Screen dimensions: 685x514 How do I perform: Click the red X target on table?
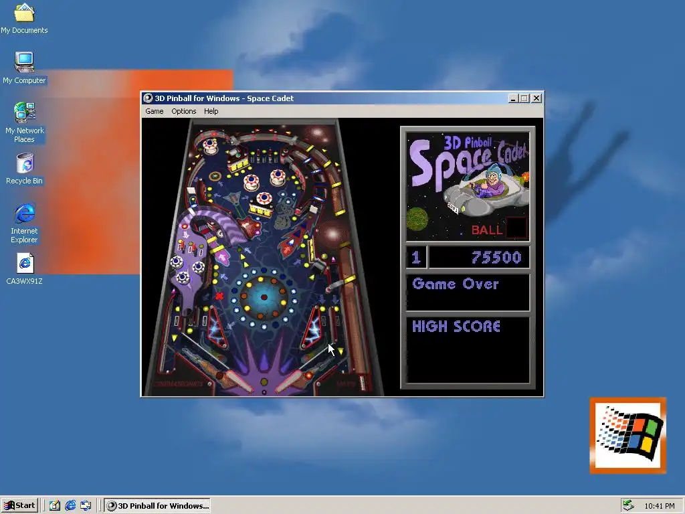[x=219, y=296]
